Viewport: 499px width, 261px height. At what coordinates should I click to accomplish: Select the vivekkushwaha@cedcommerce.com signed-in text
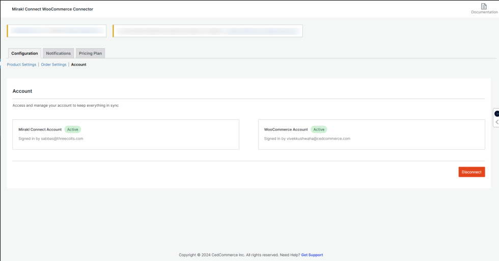[x=307, y=139]
